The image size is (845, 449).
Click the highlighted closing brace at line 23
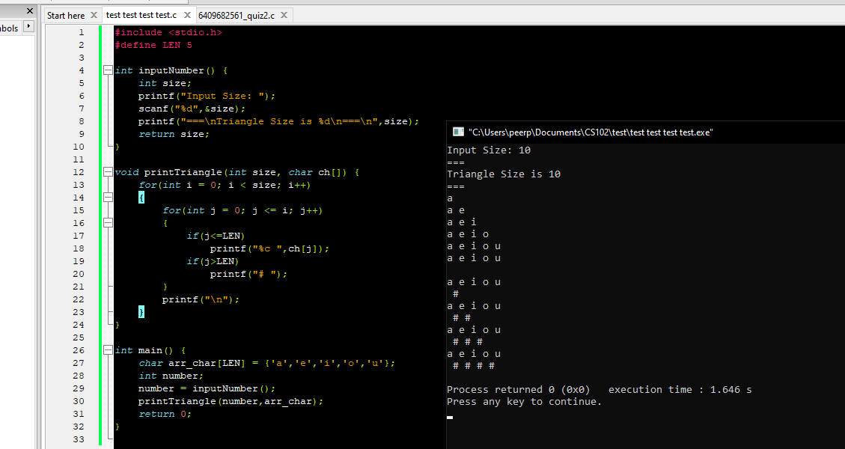click(x=141, y=312)
